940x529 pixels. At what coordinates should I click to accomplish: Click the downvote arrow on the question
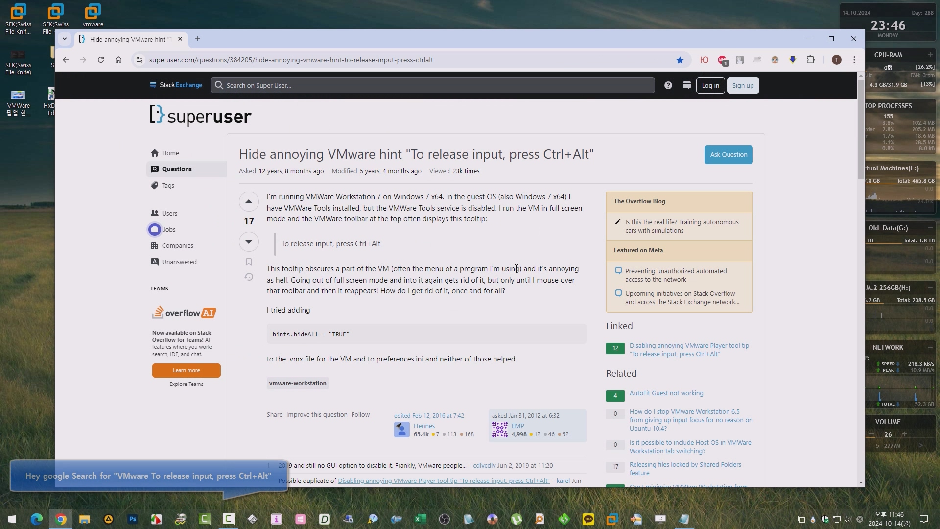249,241
